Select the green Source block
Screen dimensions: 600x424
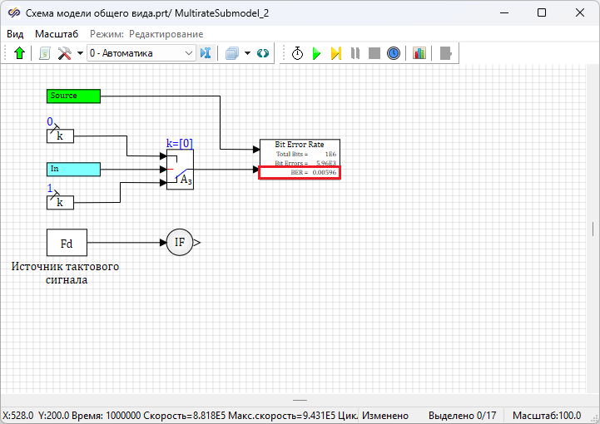[73, 96]
